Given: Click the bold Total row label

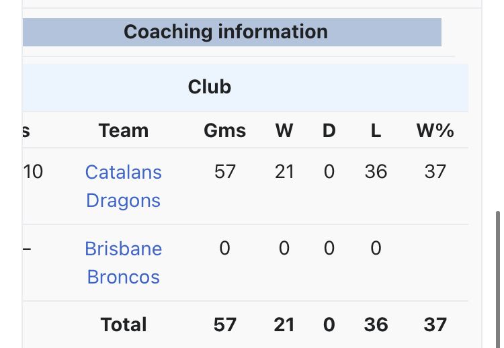Looking at the screenshot, I should pos(124,324).
